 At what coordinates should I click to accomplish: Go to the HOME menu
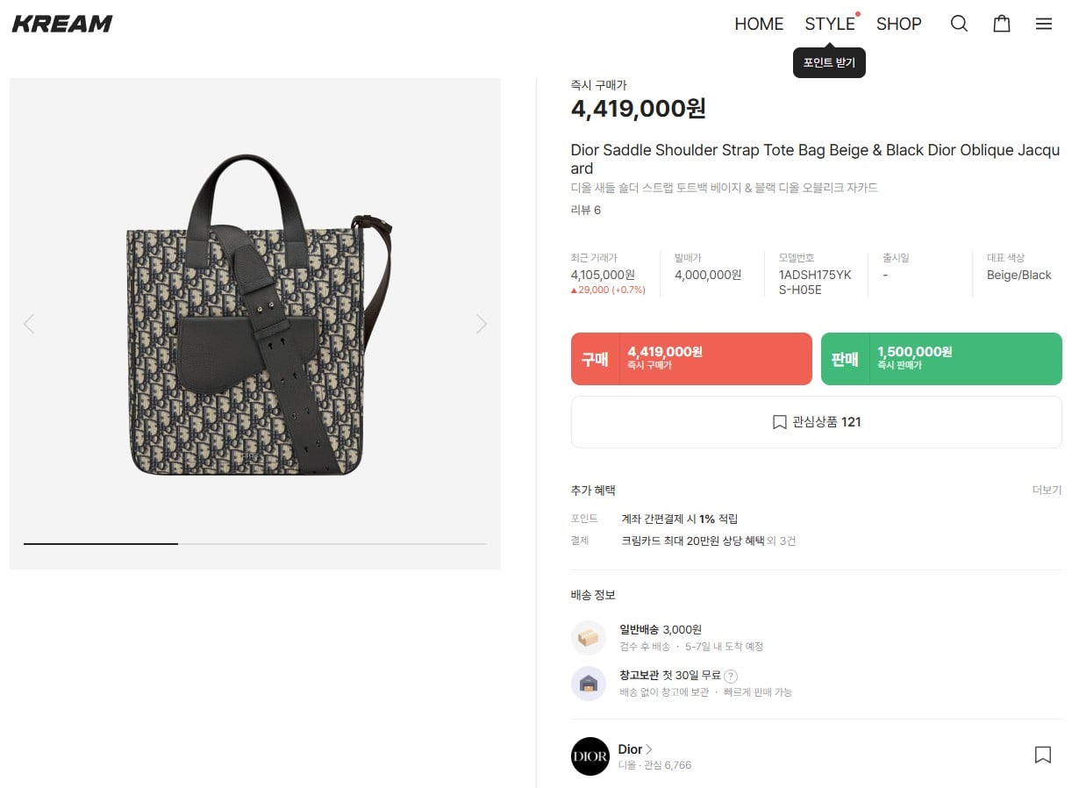click(x=759, y=24)
